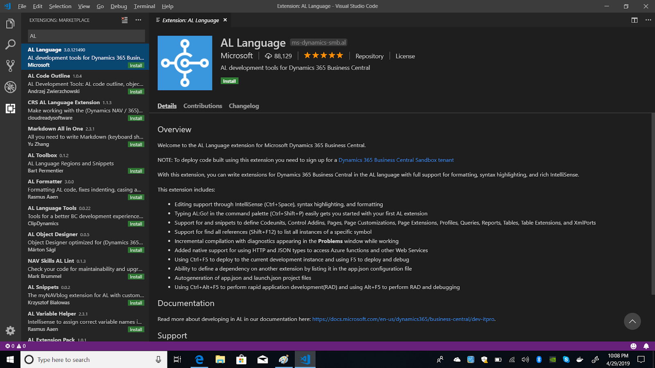The image size is (655, 368).
Task: Open the Selection menu
Action: [60, 6]
